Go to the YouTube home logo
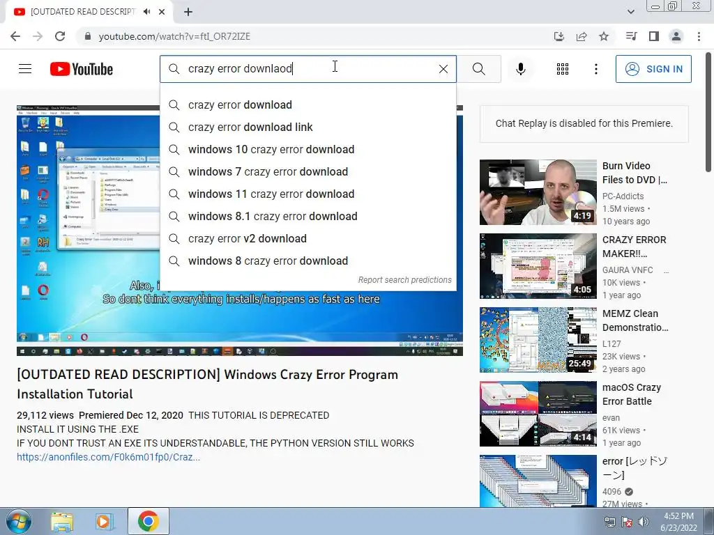714x535 pixels. pyautogui.click(x=82, y=69)
